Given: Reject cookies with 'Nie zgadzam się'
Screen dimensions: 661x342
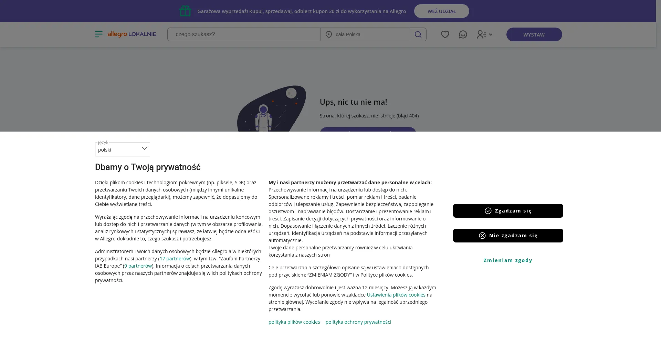Looking at the screenshot, I should 508,236.
